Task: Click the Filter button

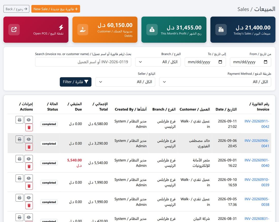Action: click(x=76, y=82)
